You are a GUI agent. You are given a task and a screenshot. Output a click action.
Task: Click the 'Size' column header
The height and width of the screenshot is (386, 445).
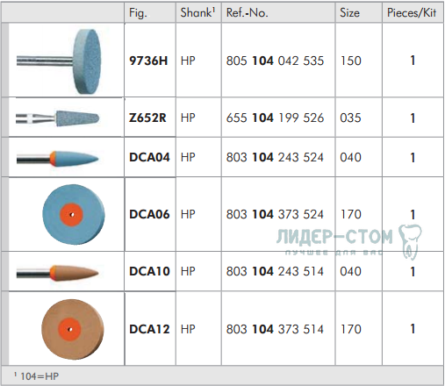349,12
